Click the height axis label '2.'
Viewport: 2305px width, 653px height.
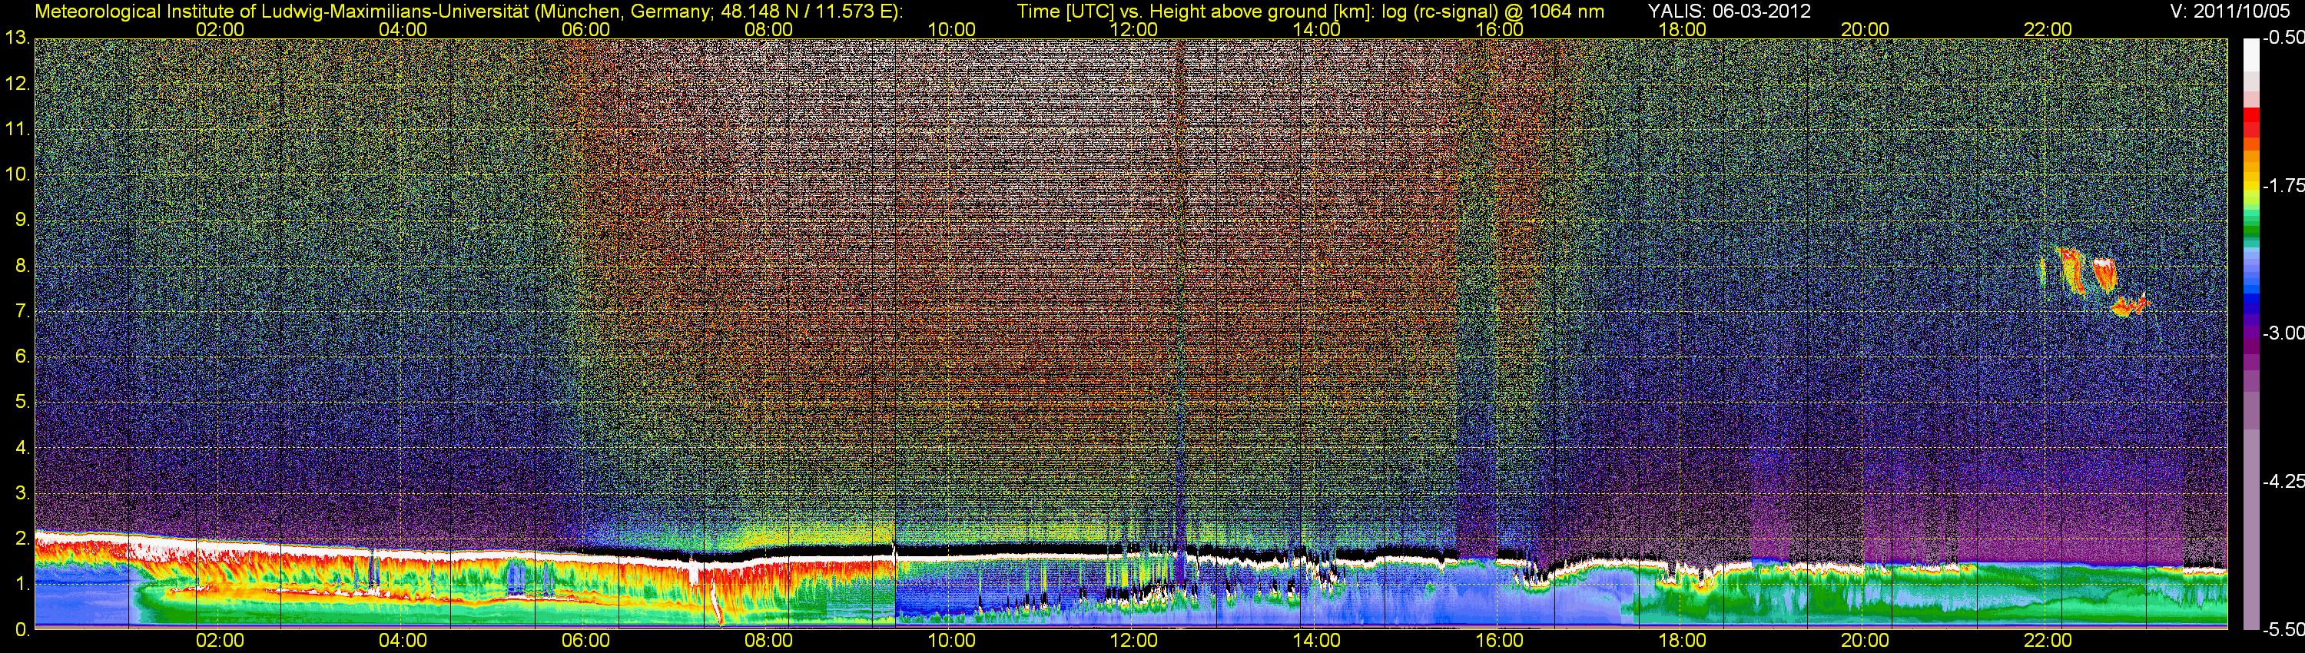point(22,539)
